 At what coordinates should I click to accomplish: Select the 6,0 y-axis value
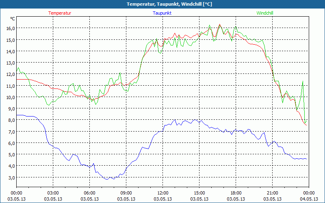pos(12,143)
